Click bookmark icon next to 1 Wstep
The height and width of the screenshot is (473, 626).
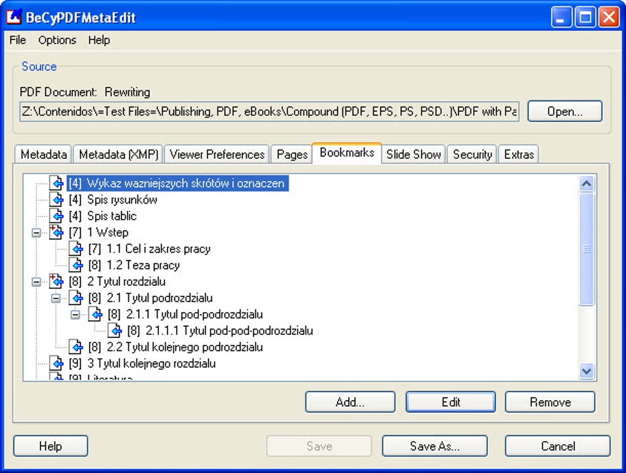coord(56,233)
